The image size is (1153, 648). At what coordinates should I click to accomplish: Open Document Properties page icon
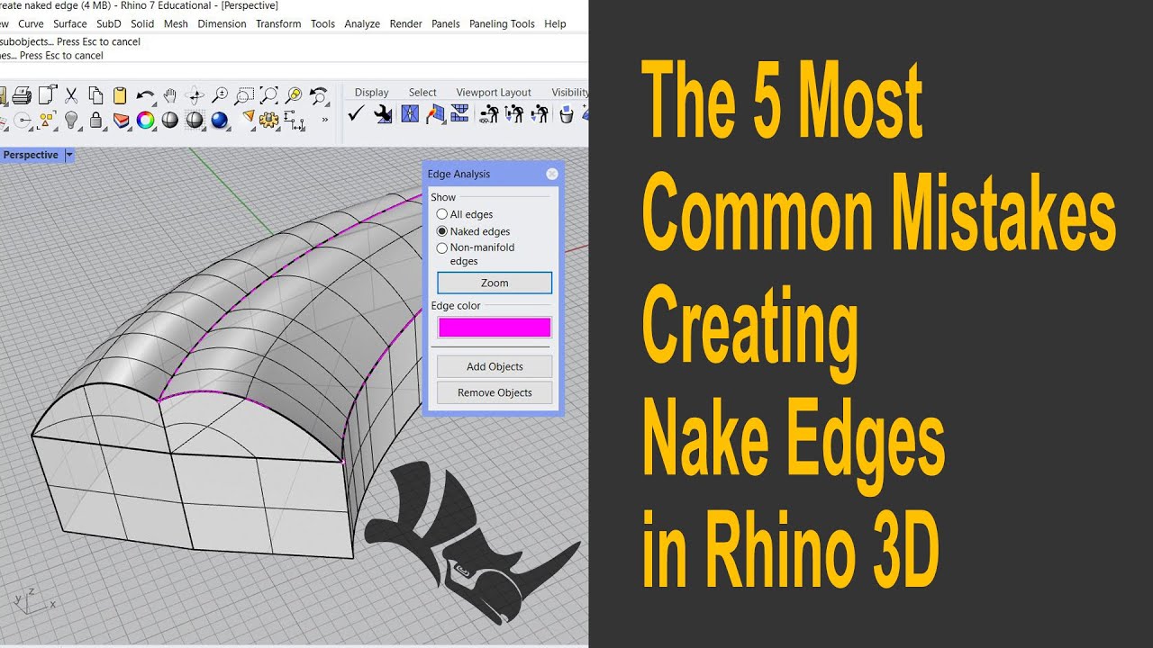[x=47, y=94]
